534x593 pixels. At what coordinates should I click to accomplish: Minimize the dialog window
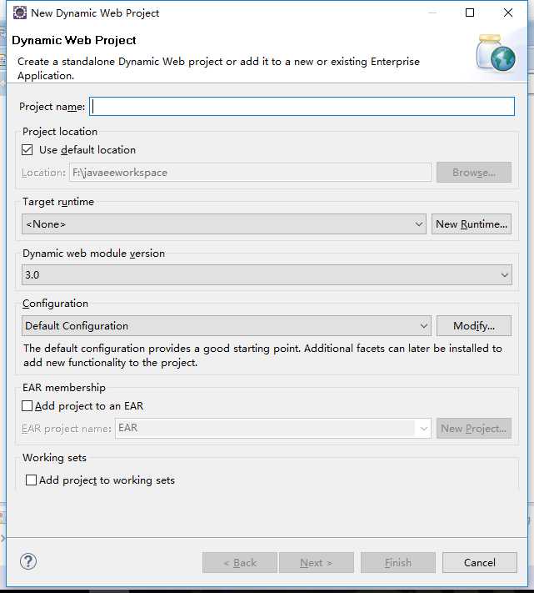[431, 13]
